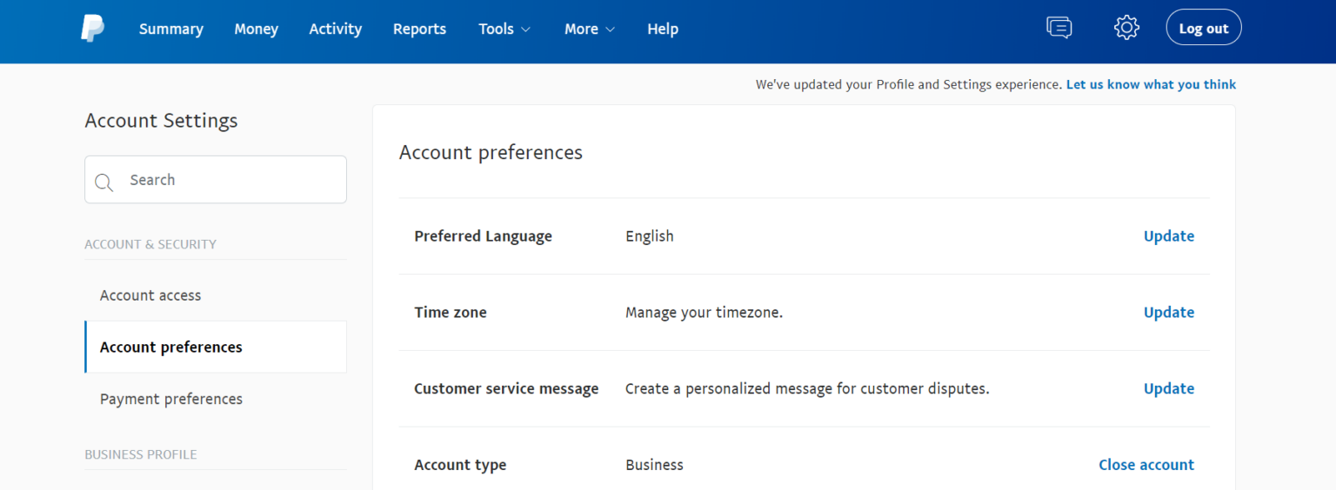Viewport: 1336px width, 490px height.
Task: Open the Activity page
Action: pyautogui.click(x=335, y=29)
